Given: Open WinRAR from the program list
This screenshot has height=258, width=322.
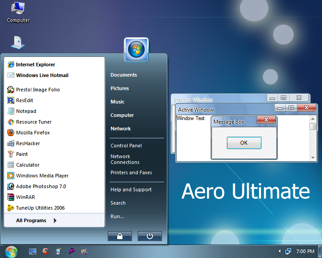Looking at the screenshot, I should coord(25,197).
